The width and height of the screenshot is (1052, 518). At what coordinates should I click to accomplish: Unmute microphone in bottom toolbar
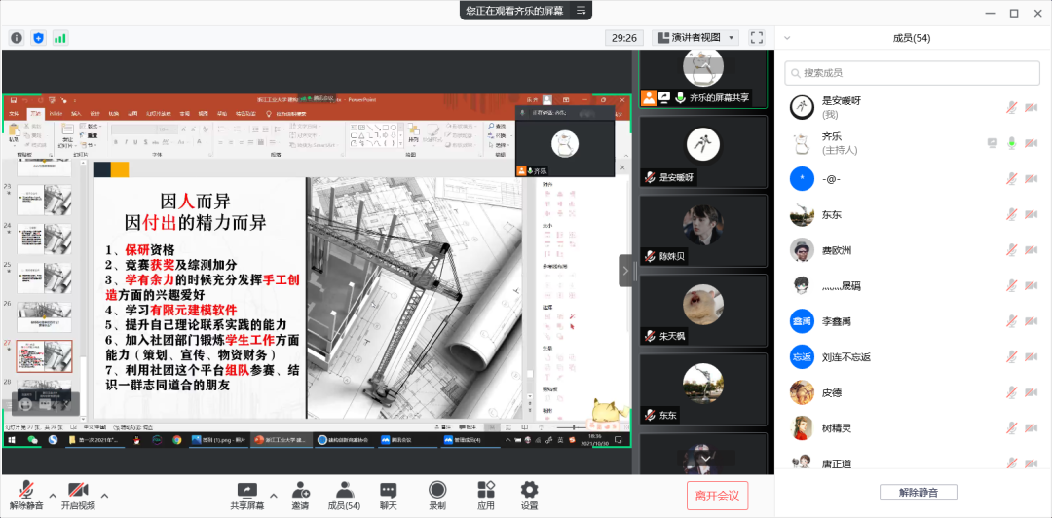coord(27,496)
